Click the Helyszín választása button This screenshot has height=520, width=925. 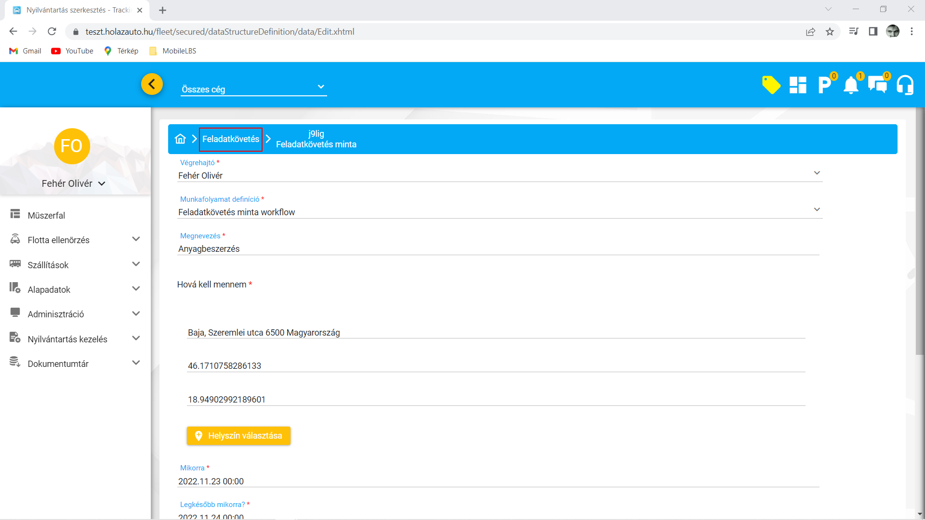click(238, 436)
